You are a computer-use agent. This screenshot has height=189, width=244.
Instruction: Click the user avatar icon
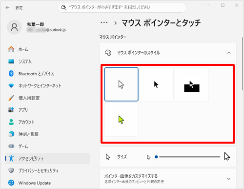click(x=14, y=27)
